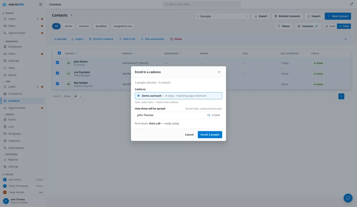Switch to Table view
Screen dimensions: 357x207
pyautogui.click(x=344, y=26)
